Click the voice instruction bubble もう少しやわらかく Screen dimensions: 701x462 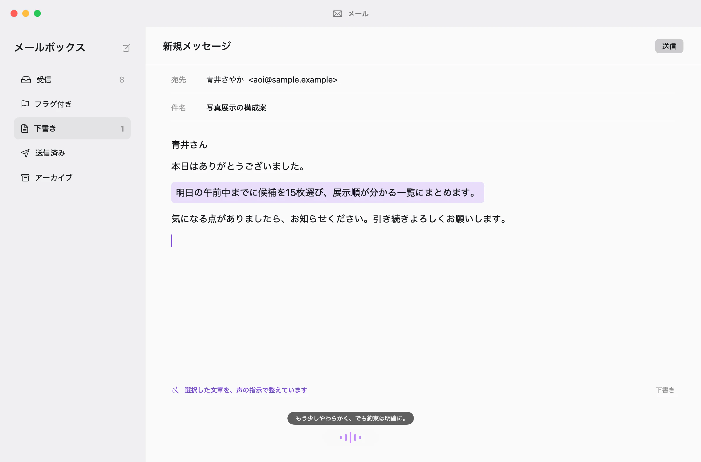350,418
